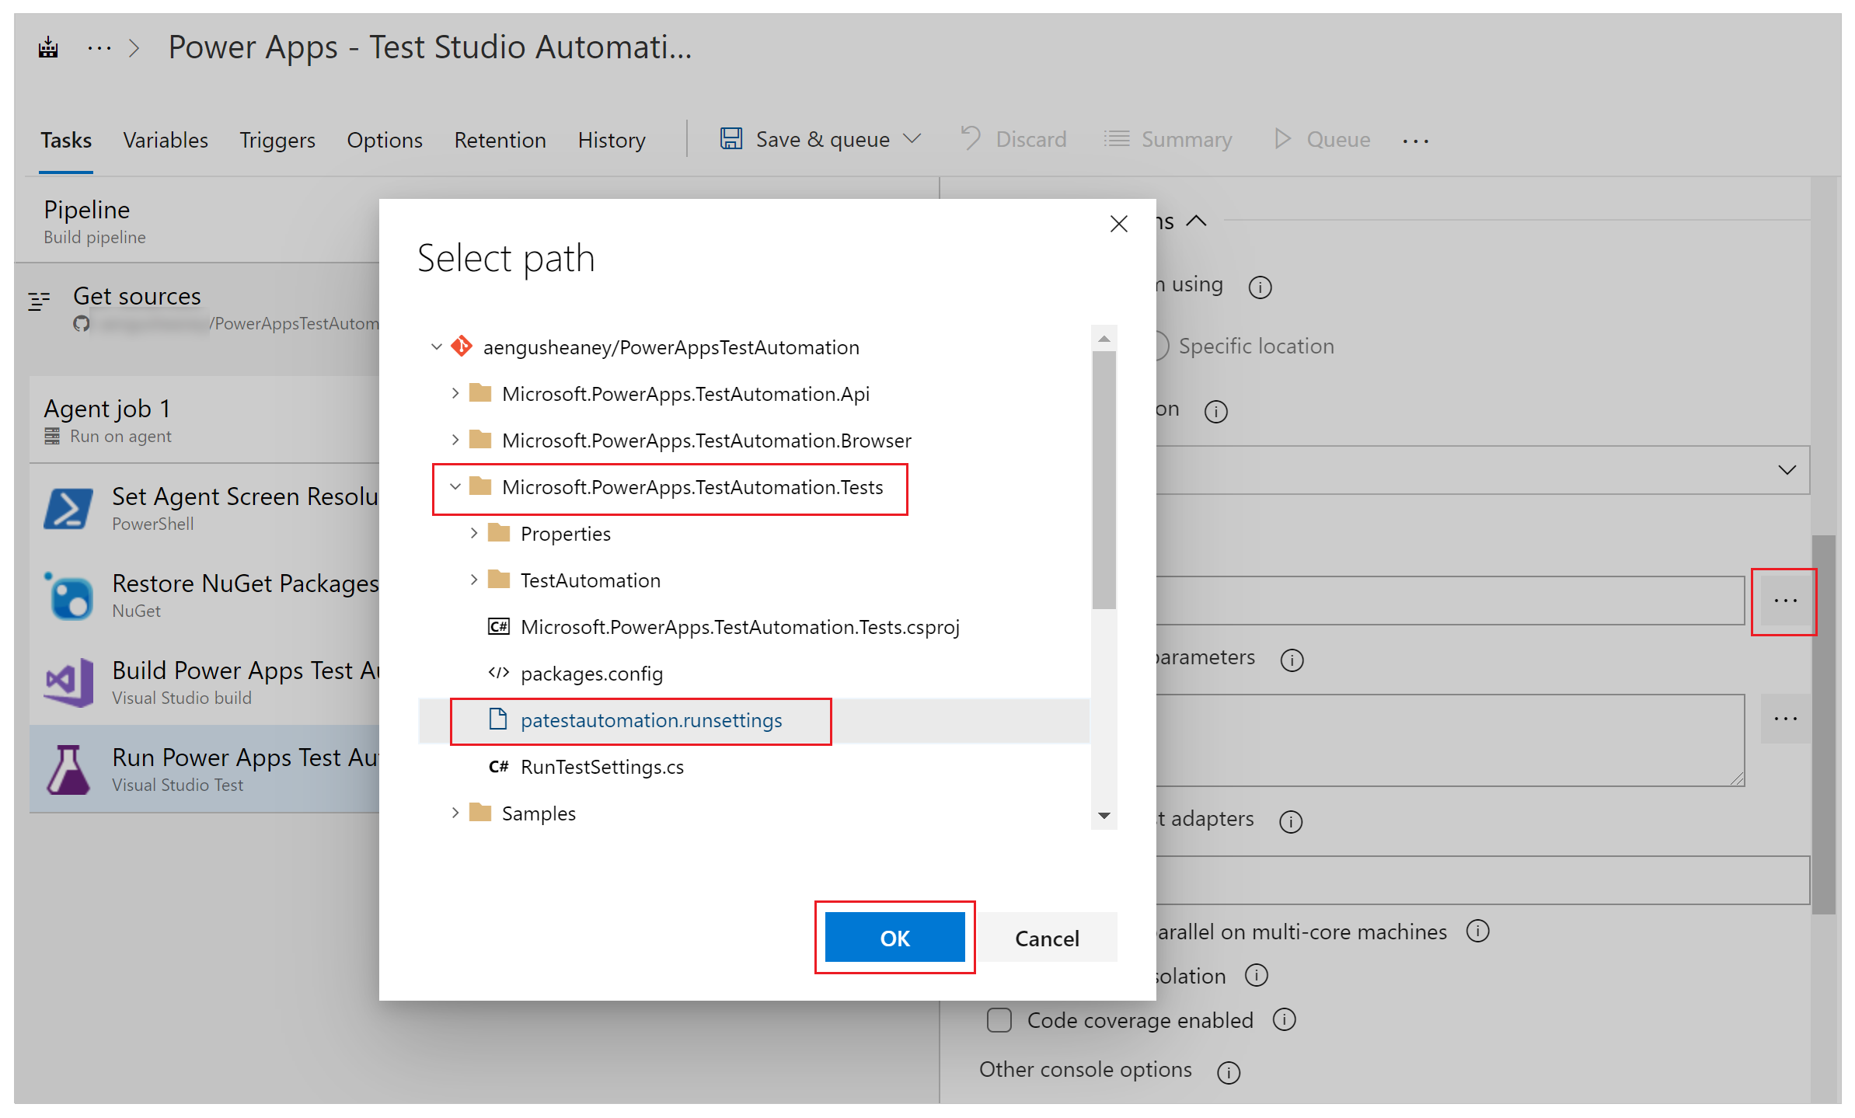This screenshot has width=1855, height=1118.
Task: Select Specific location radio button
Action: click(1162, 346)
